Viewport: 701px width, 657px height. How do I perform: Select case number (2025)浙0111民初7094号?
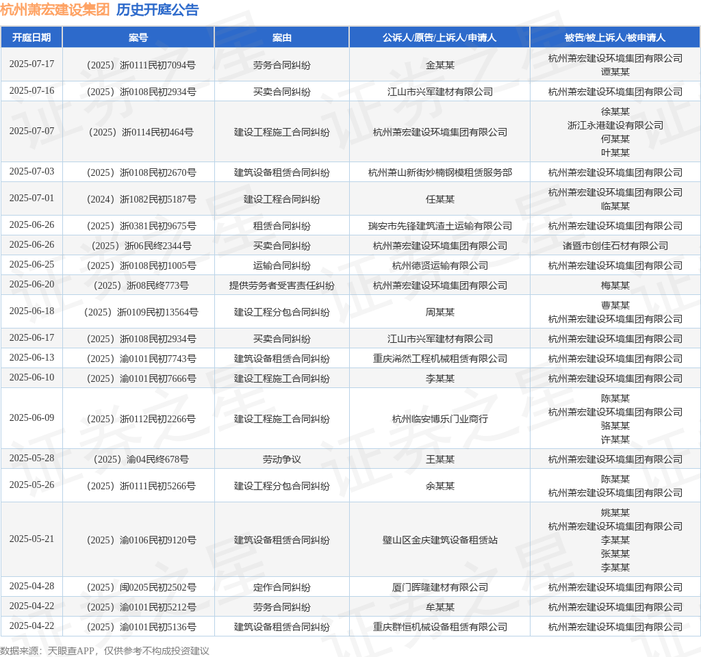click(x=141, y=65)
